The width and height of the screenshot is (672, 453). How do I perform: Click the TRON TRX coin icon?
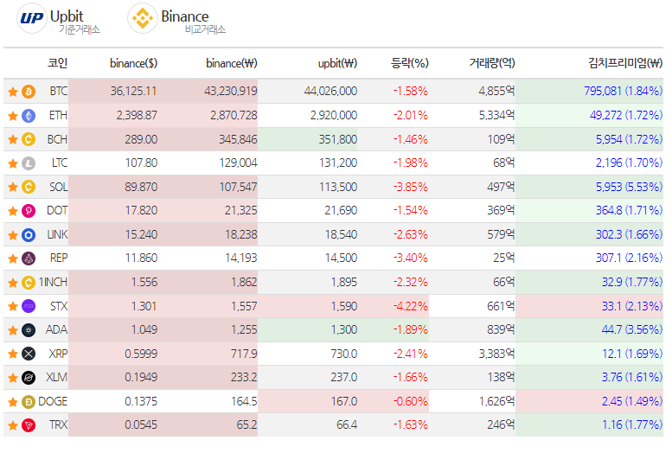[x=29, y=425]
